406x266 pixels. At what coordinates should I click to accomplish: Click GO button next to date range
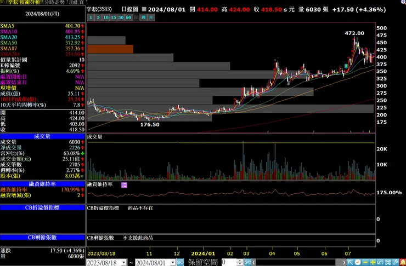(180, 263)
